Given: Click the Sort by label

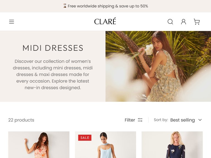Looking at the screenshot, I should pos(161,120).
